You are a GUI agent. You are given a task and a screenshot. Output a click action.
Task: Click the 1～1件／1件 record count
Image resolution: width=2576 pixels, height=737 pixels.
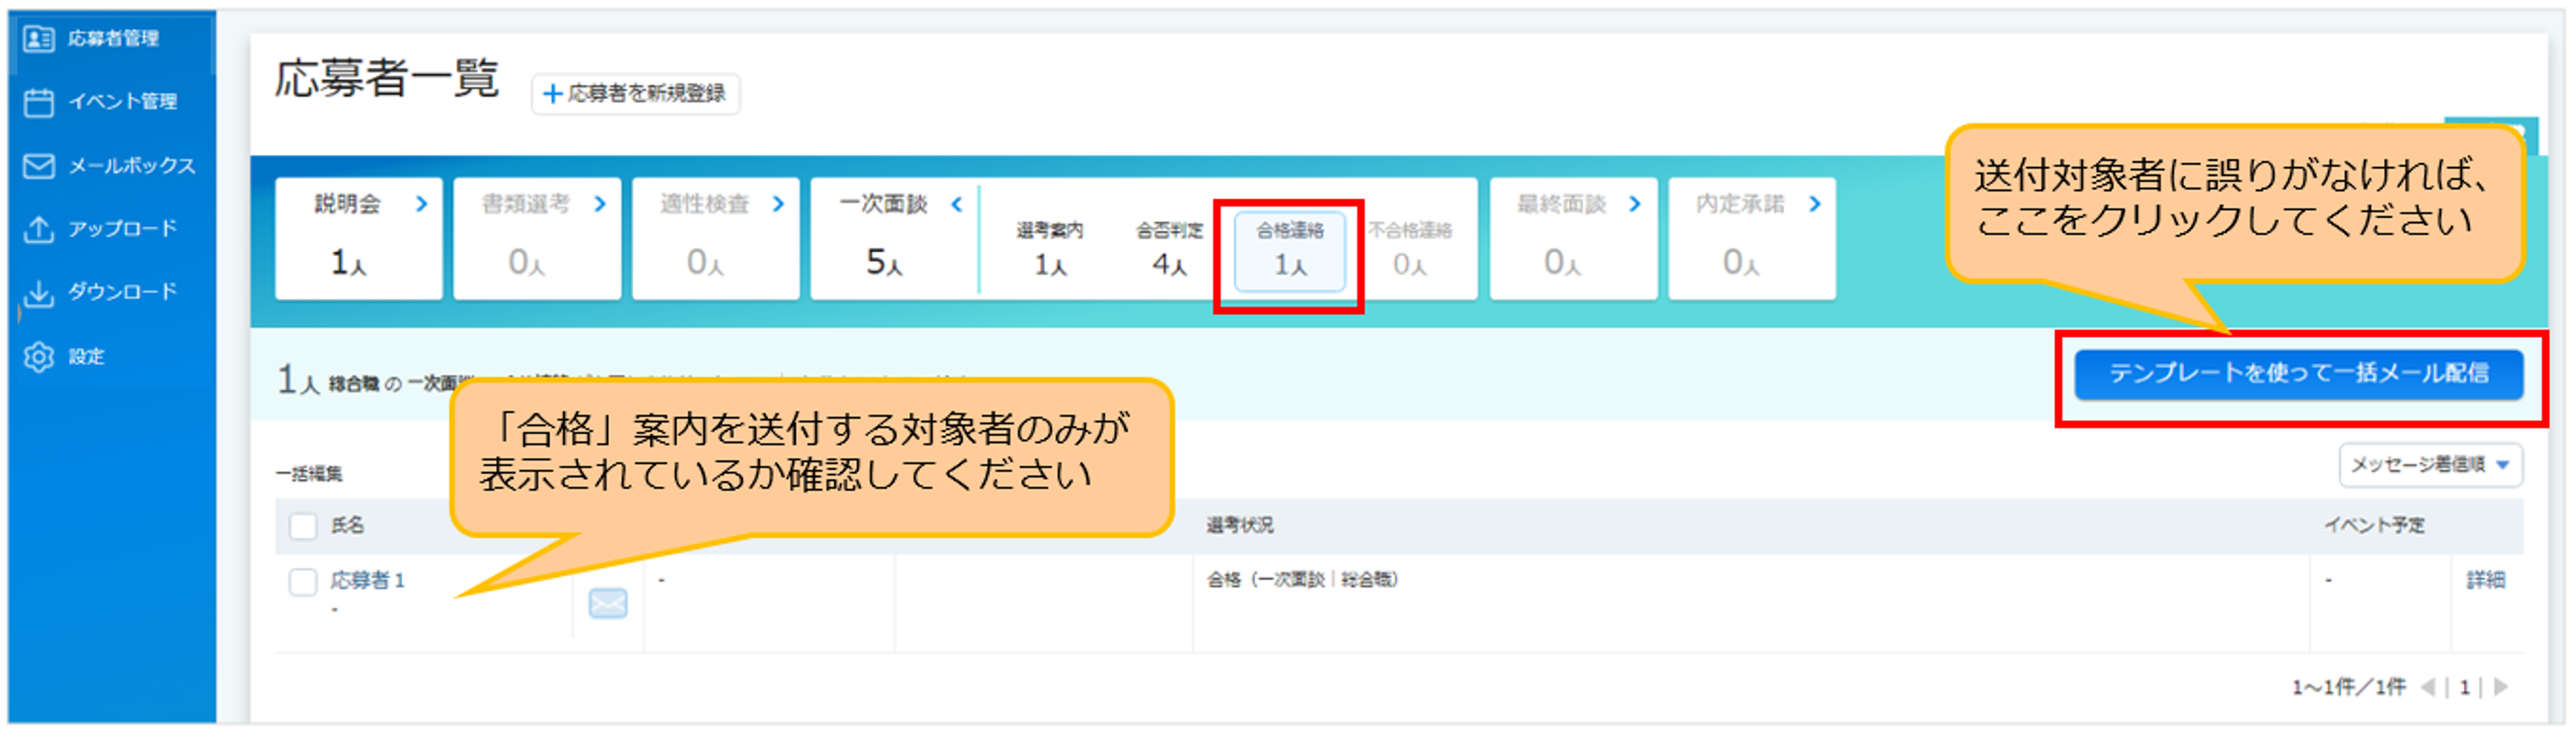[2349, 688]
